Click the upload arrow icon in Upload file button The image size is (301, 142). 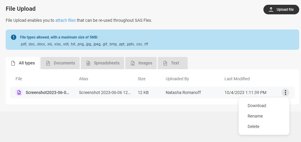point(271,10)
